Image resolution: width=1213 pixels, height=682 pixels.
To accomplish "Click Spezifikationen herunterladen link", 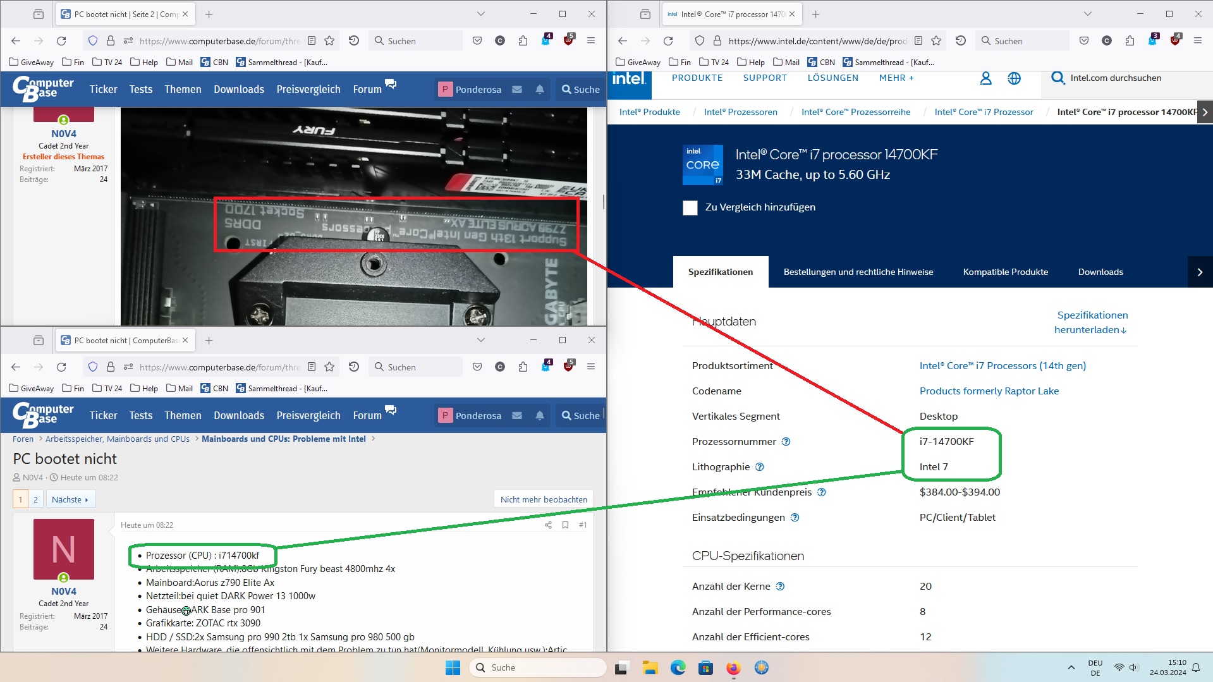I will (1091, 322).
